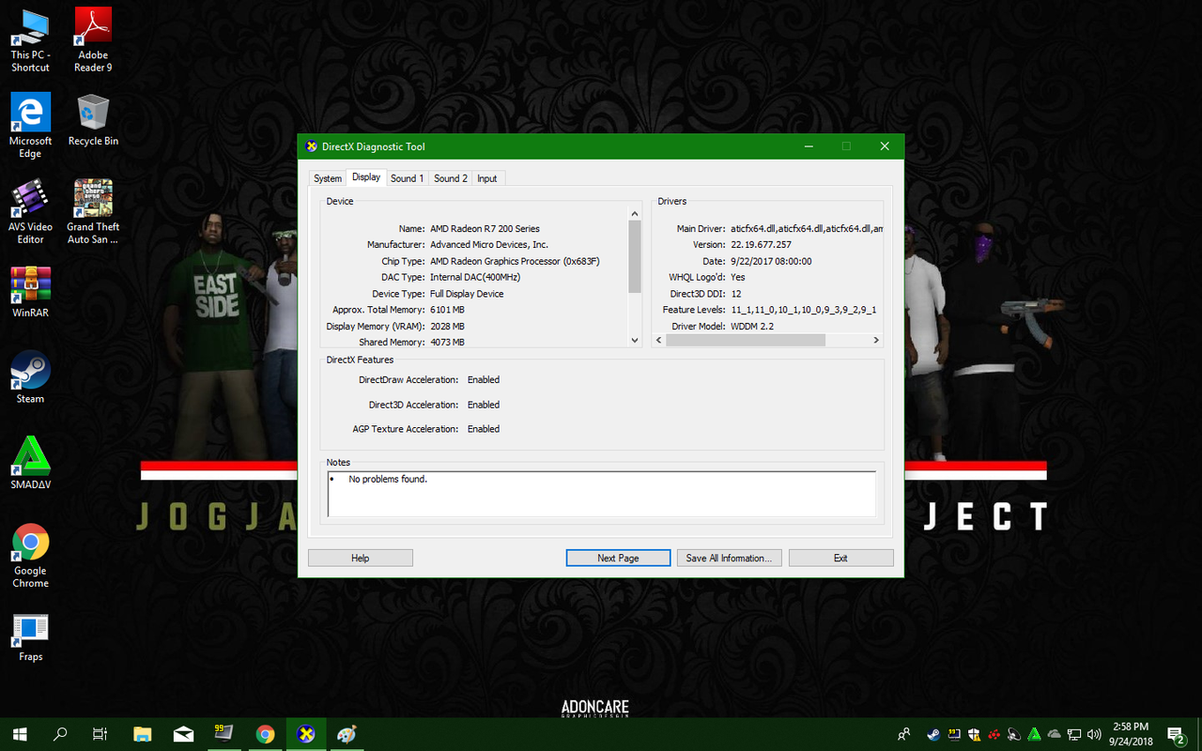Open Fraps desktop icon

pos(30,637)
